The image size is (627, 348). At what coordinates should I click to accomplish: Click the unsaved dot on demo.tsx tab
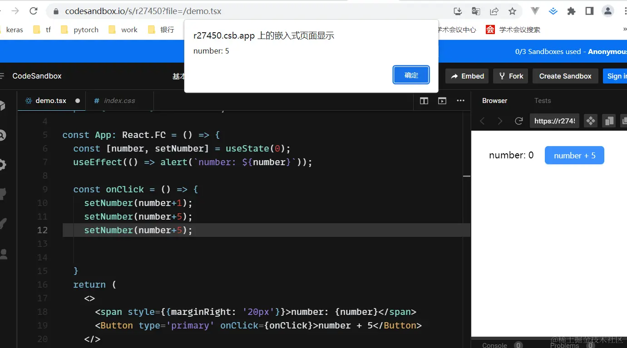point(77,101)
